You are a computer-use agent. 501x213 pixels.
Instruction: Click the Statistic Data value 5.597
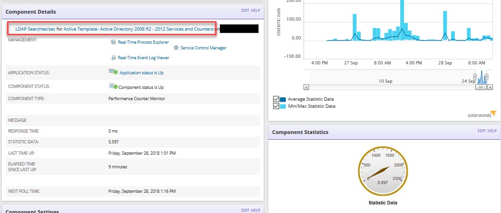[x=114, y=142]
